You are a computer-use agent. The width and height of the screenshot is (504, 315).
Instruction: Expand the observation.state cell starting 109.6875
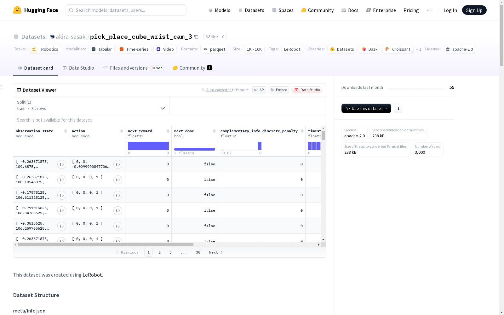click(x=62, y=164)
